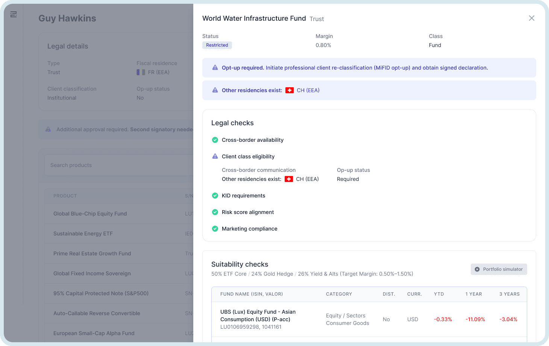The height and width of the screenshot is (346, 549).
Task: Click the play icon inside Portfolio simulator button
Action: (x=477, y=269)
